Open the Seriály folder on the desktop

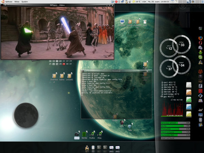[x=84, y=135]
